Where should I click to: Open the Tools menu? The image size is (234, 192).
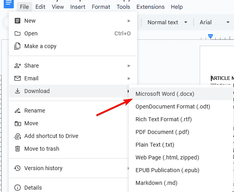(123, 7)
